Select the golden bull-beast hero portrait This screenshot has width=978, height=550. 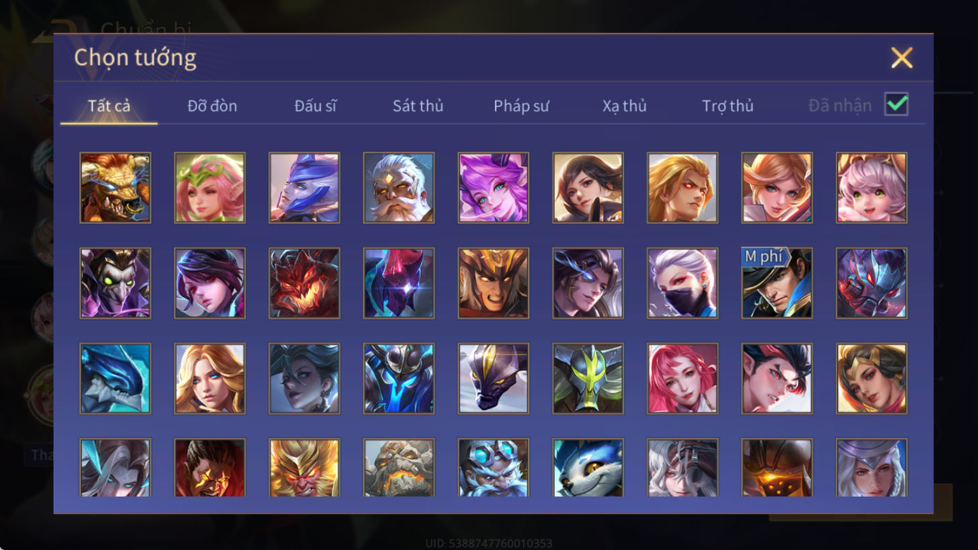coord(115,188)
